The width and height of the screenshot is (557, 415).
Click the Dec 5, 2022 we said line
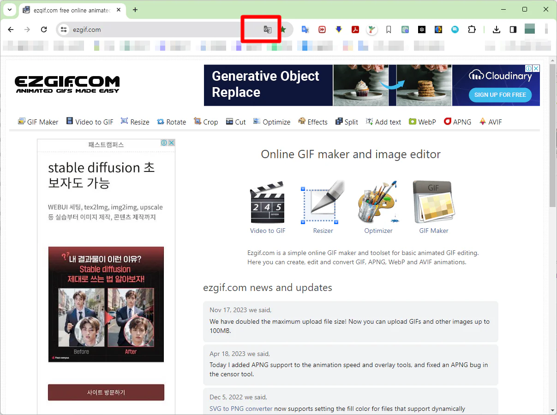point(238,397)
